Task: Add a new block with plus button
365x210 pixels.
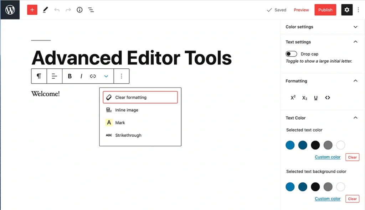Action: click(32, 10)
